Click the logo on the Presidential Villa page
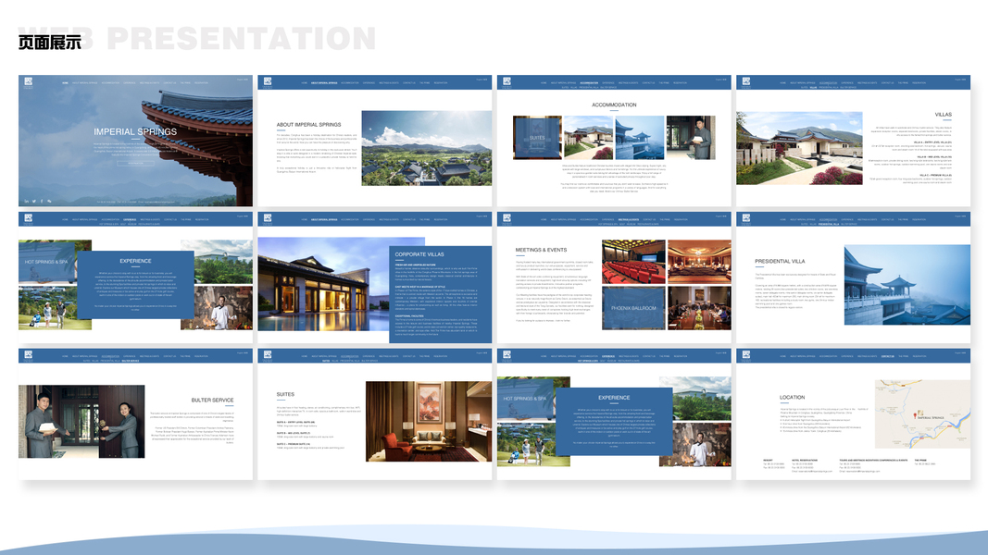 point(746,218)
